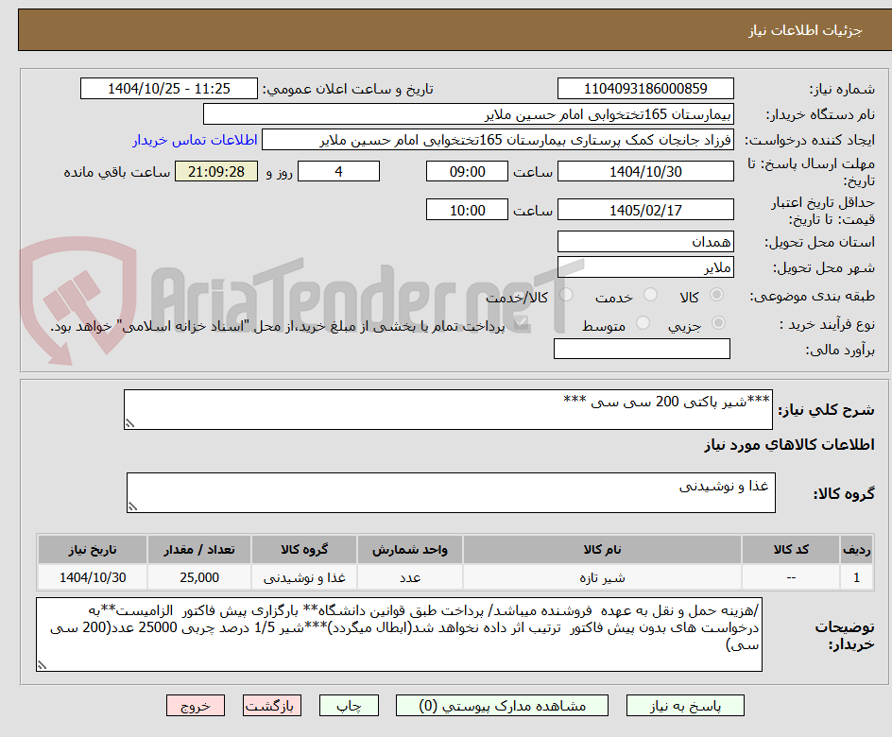Click the گروه کالا column header
892x737 pixels.
304,549
